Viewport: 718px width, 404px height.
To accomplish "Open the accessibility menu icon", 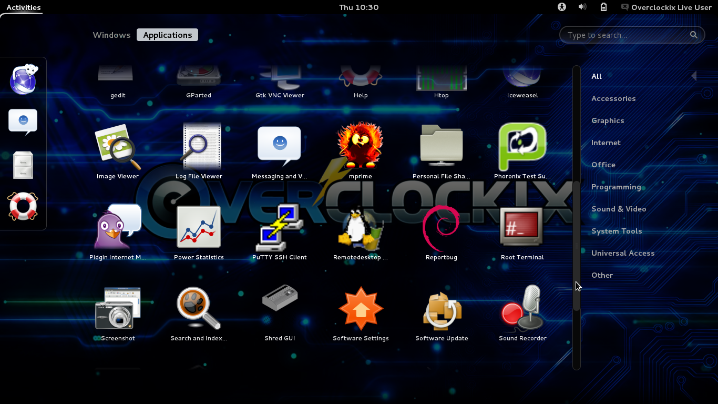I will point(562,7).
